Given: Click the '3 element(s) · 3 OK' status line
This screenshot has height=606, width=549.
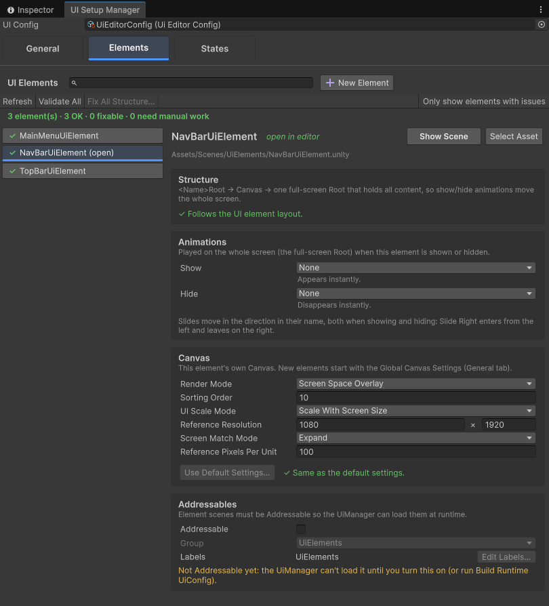Looking at the screenshot, I should point(108,117).
